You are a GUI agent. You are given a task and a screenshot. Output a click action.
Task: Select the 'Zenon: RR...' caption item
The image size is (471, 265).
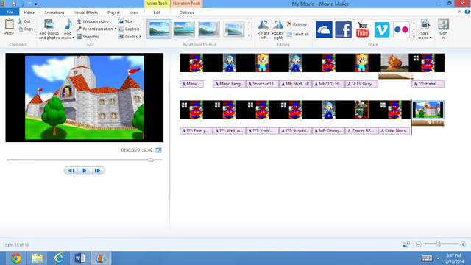click(361, 131)
